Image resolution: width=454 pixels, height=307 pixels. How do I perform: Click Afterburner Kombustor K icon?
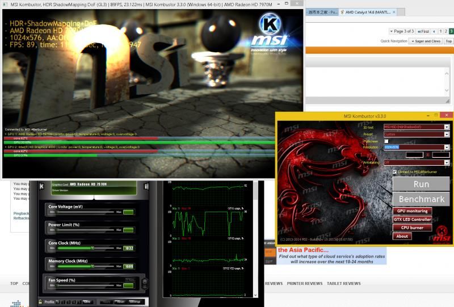(41, 186)
